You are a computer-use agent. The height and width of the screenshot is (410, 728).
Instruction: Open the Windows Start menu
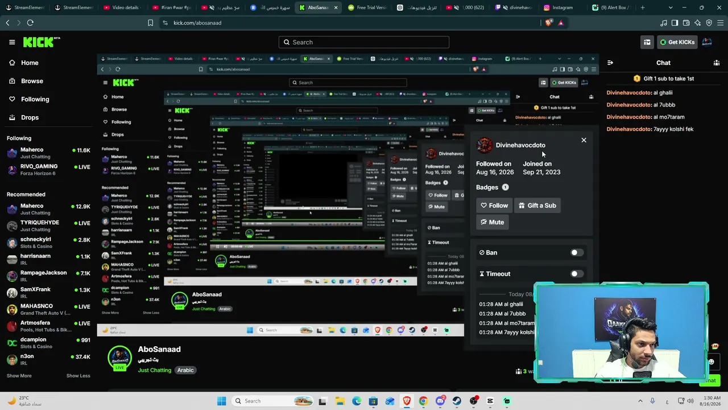(x=221, y=401)
